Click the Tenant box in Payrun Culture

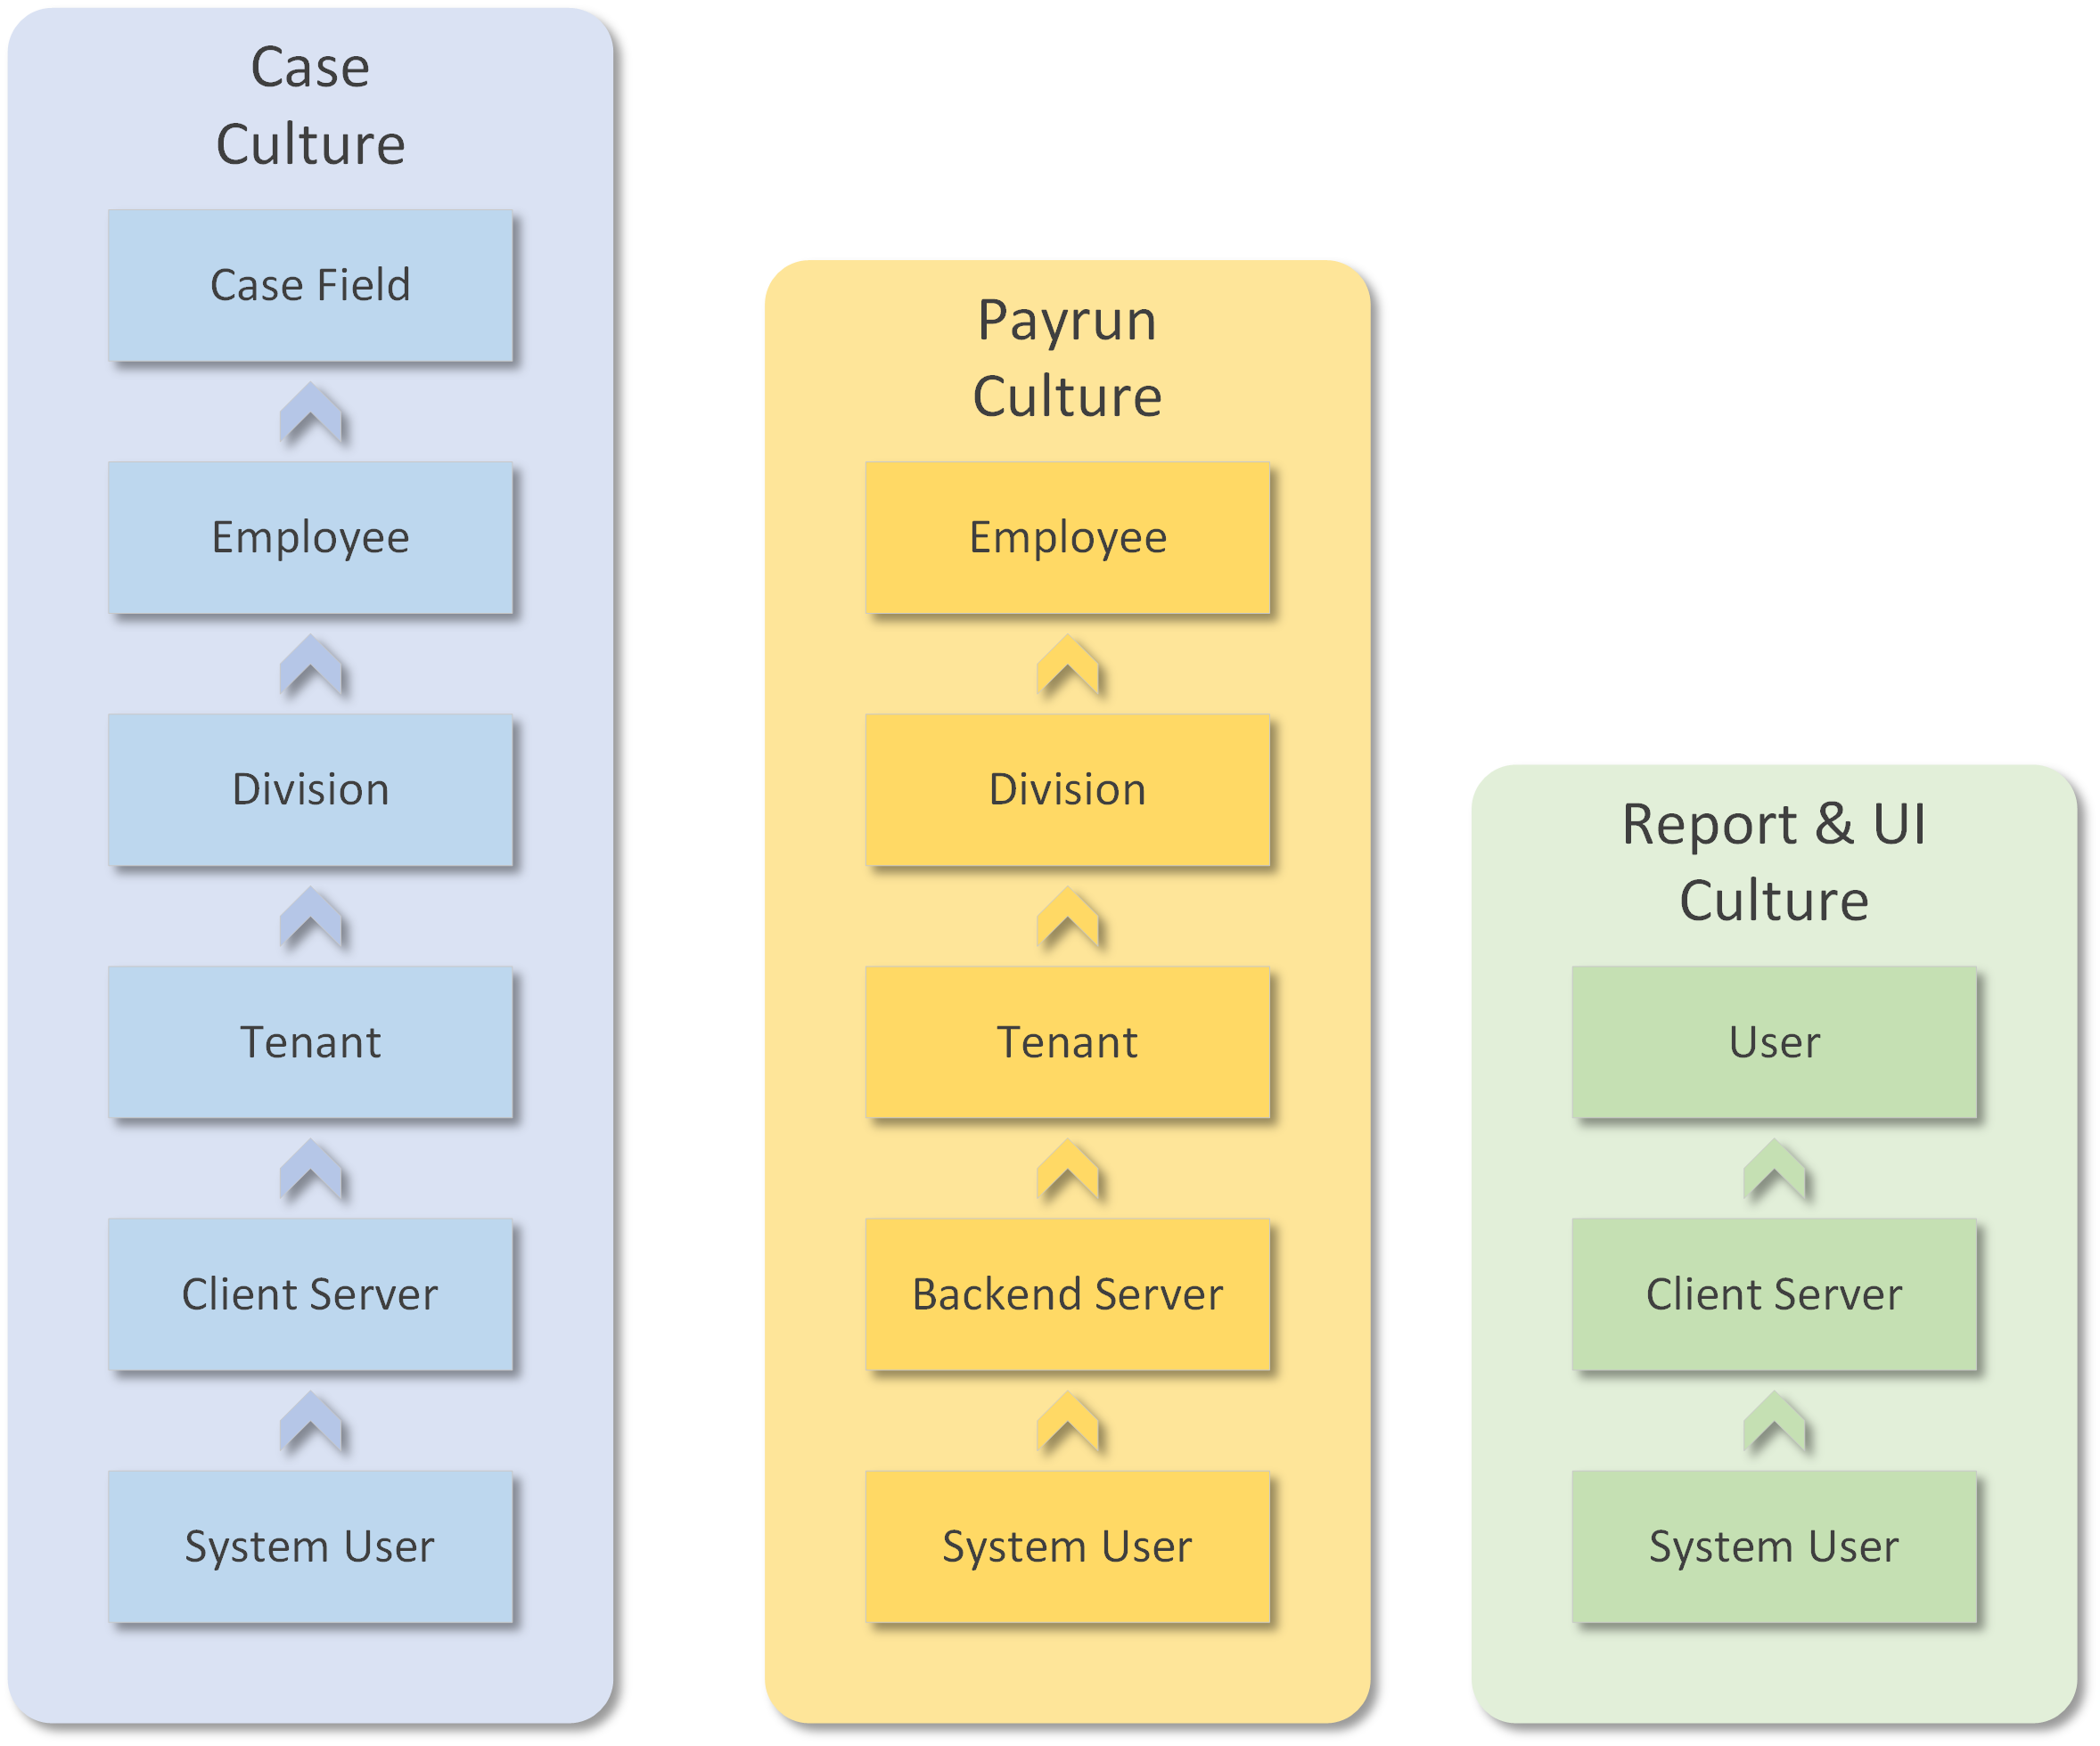click(1067, 1042)
